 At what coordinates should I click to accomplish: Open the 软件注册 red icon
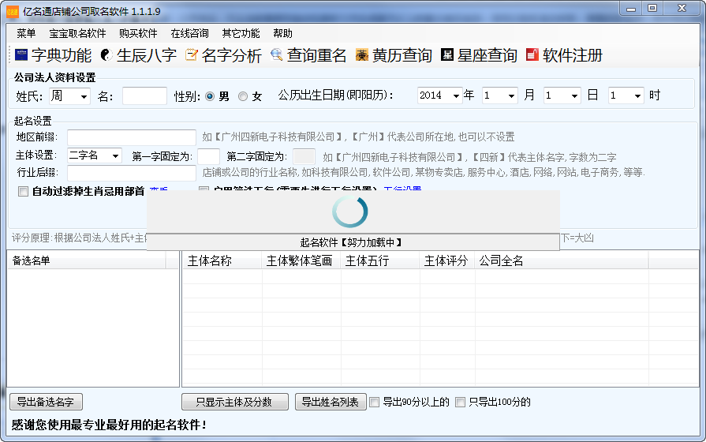[x=532, y=55]
